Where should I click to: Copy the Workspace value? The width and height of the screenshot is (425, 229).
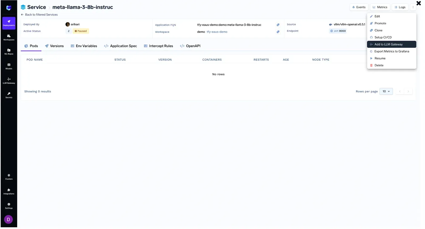click(x=278, y=32)
